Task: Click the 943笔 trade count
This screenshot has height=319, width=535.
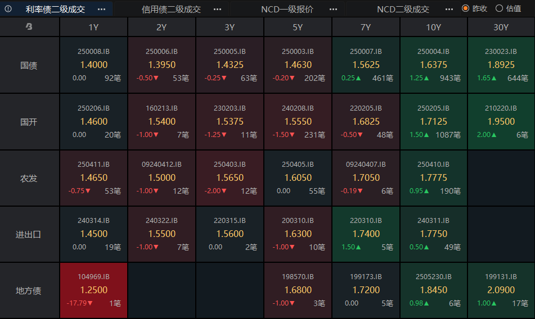Action: click(450, 78)
